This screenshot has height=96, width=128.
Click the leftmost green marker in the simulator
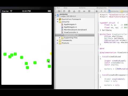point(5,54)
